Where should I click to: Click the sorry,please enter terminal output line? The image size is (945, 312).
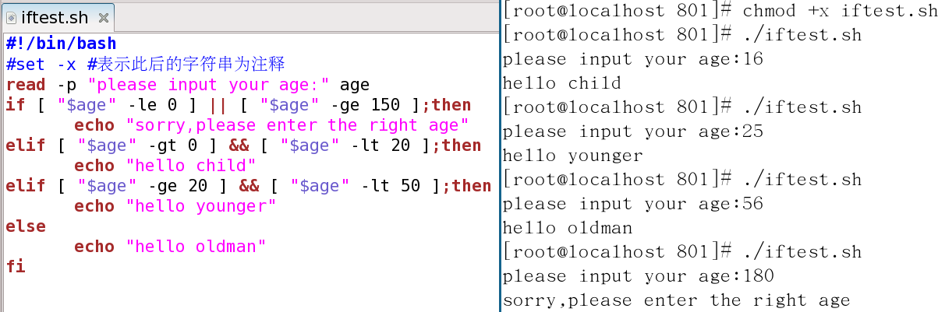(x=676, y=300)
